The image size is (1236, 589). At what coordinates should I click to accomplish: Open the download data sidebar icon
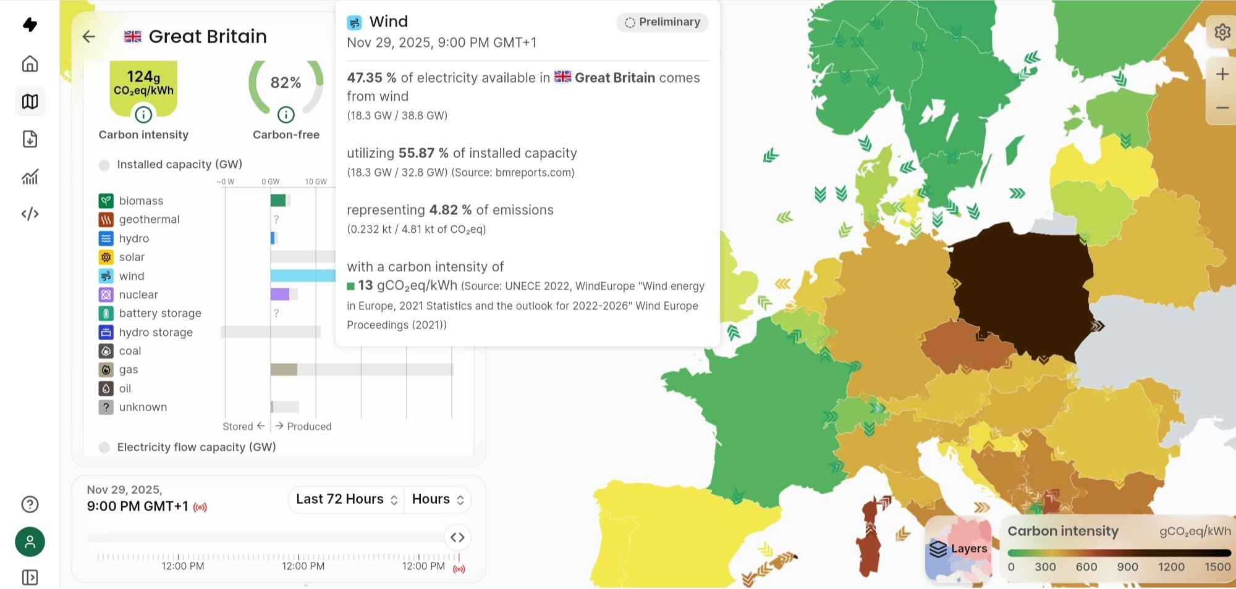[x=30, y=139]
